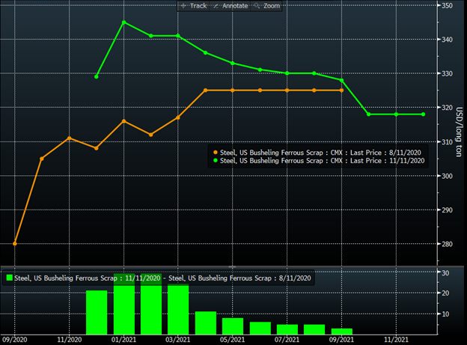Click the 11/2021 x-axis date label

point(397,339)
